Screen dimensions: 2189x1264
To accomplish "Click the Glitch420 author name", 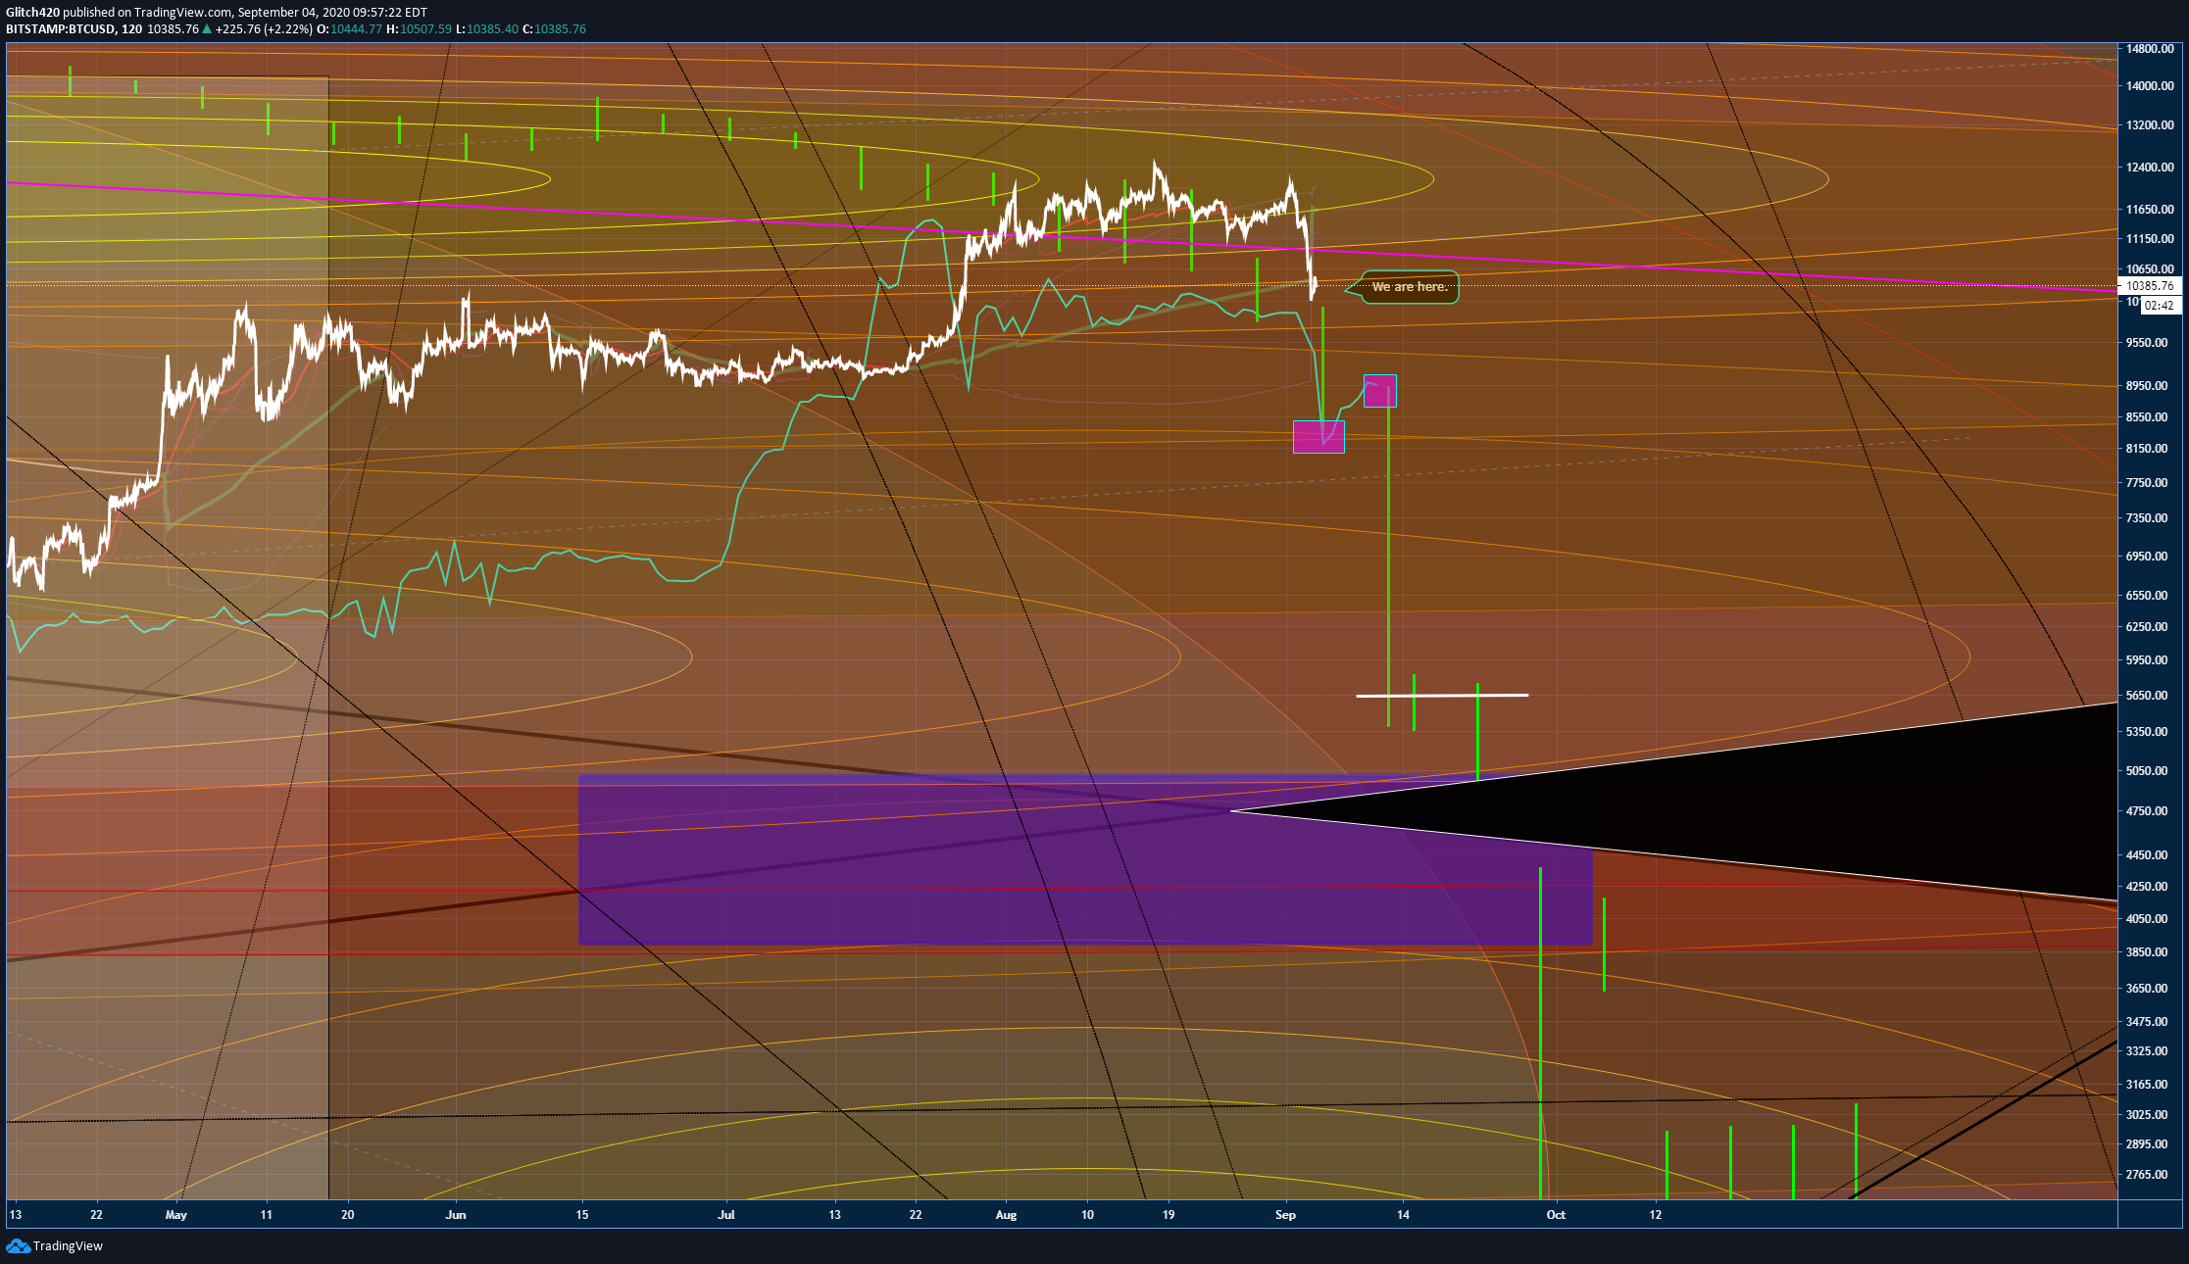I will (x=32, y=13).
